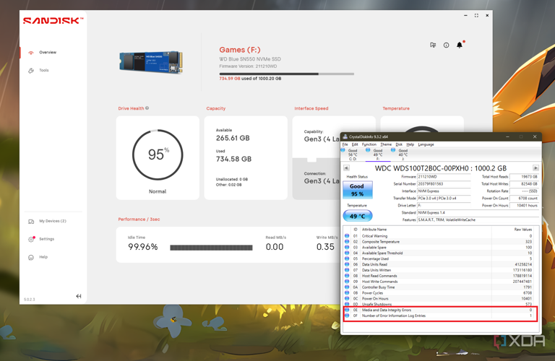Click the Sandisk logo
555x361 pixels.
tap(53, 21)
